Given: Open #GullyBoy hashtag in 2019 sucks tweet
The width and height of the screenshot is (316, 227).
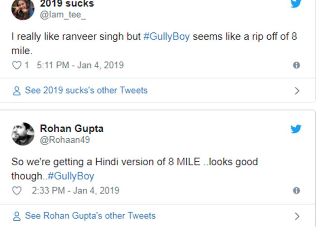Looking at the screenshot, I should [167, 37].
